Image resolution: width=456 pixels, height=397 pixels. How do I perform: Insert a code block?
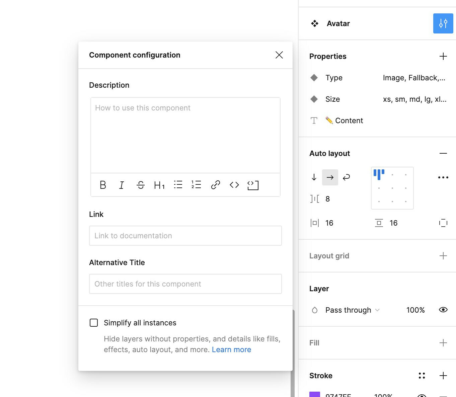point(253,185)
